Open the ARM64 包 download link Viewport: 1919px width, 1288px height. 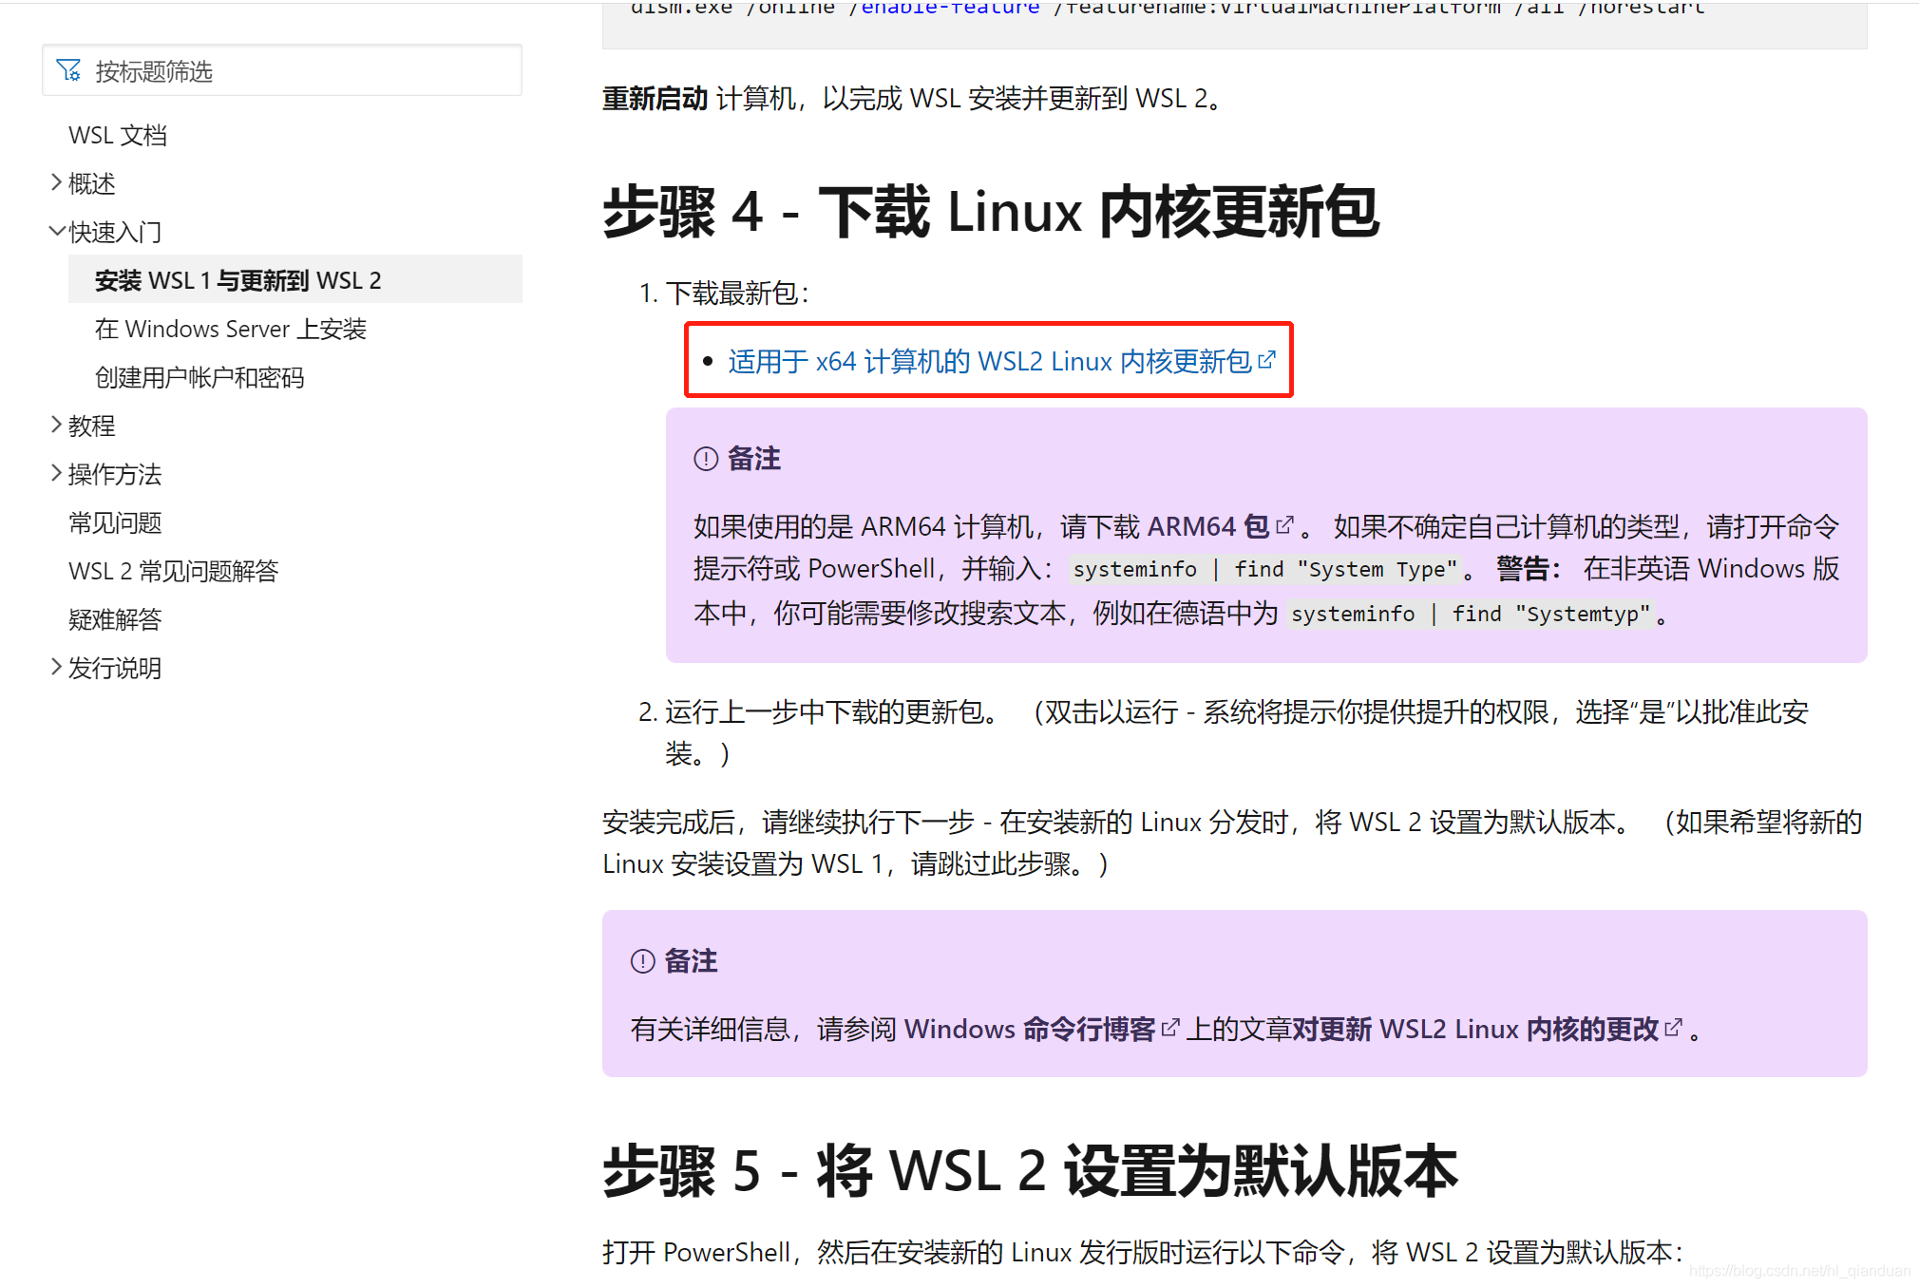point(1208,526)
